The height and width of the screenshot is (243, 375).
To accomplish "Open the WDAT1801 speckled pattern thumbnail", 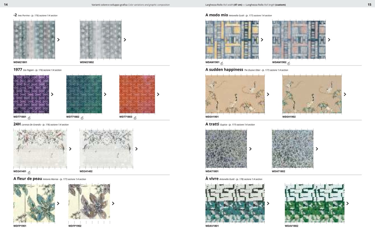I will point(226,149).
